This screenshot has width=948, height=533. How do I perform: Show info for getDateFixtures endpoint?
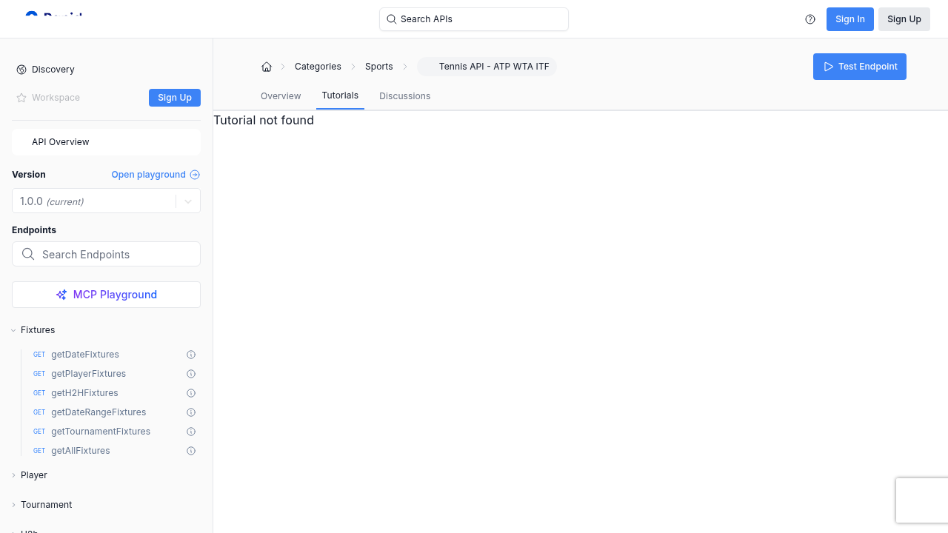point(191,355)
